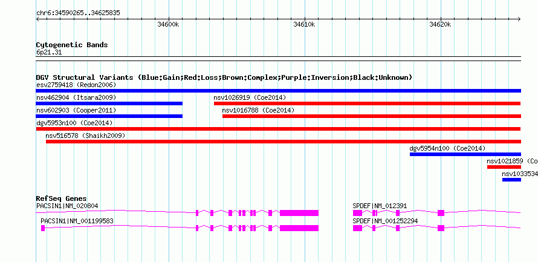
Task: Open the nsv516578 (Shaikh2009) label
Action: [85, 136]
